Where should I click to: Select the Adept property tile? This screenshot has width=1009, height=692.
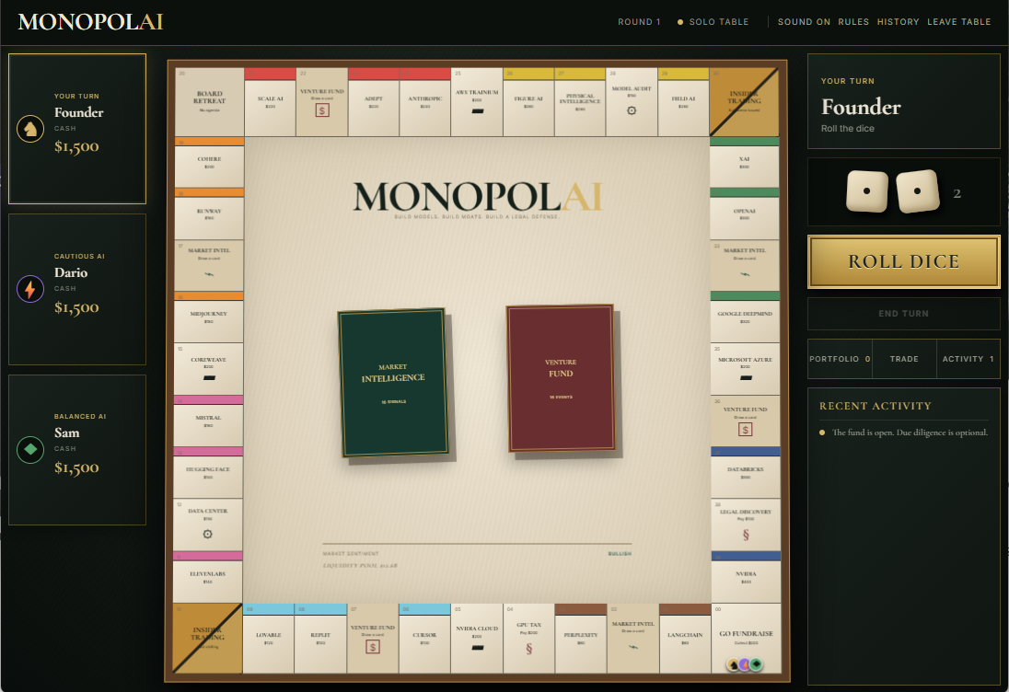pos(373,101)
